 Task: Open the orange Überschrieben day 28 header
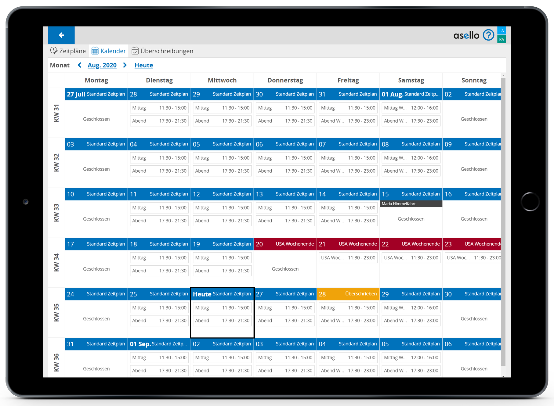point(348,294)
